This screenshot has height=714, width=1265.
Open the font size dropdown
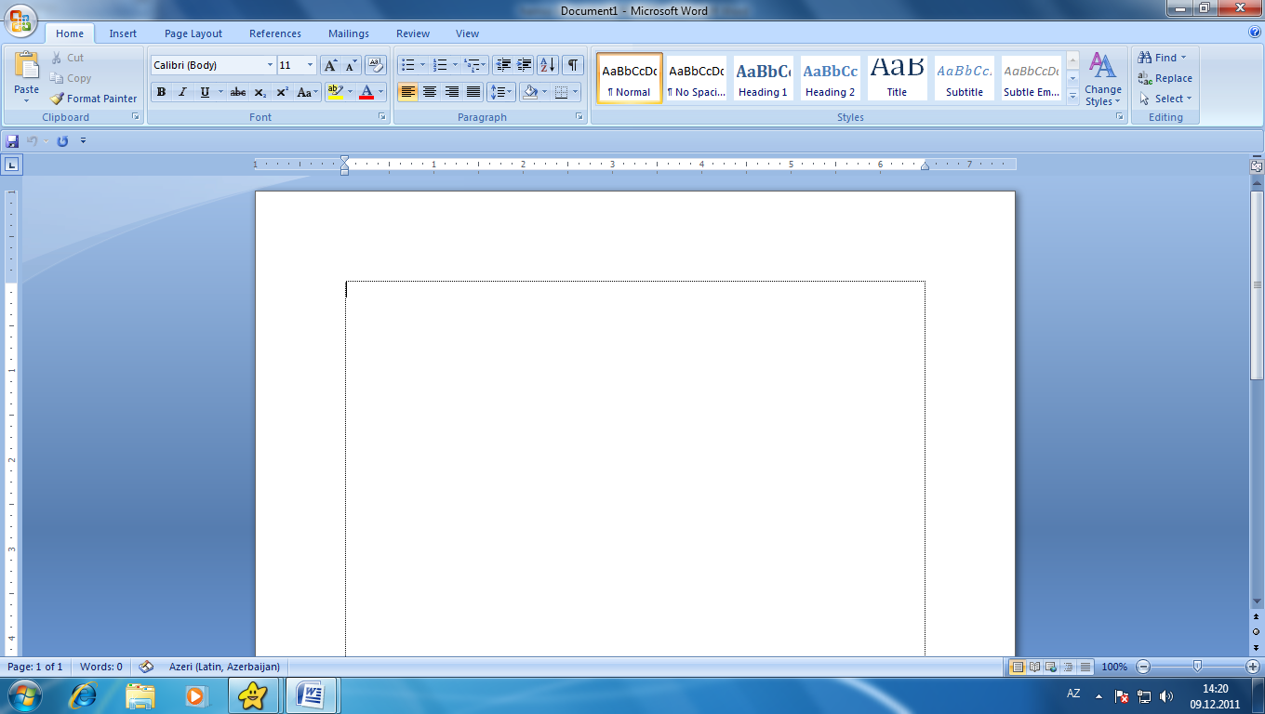311,65
